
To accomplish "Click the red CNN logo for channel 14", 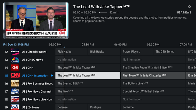I will [15, 68].
